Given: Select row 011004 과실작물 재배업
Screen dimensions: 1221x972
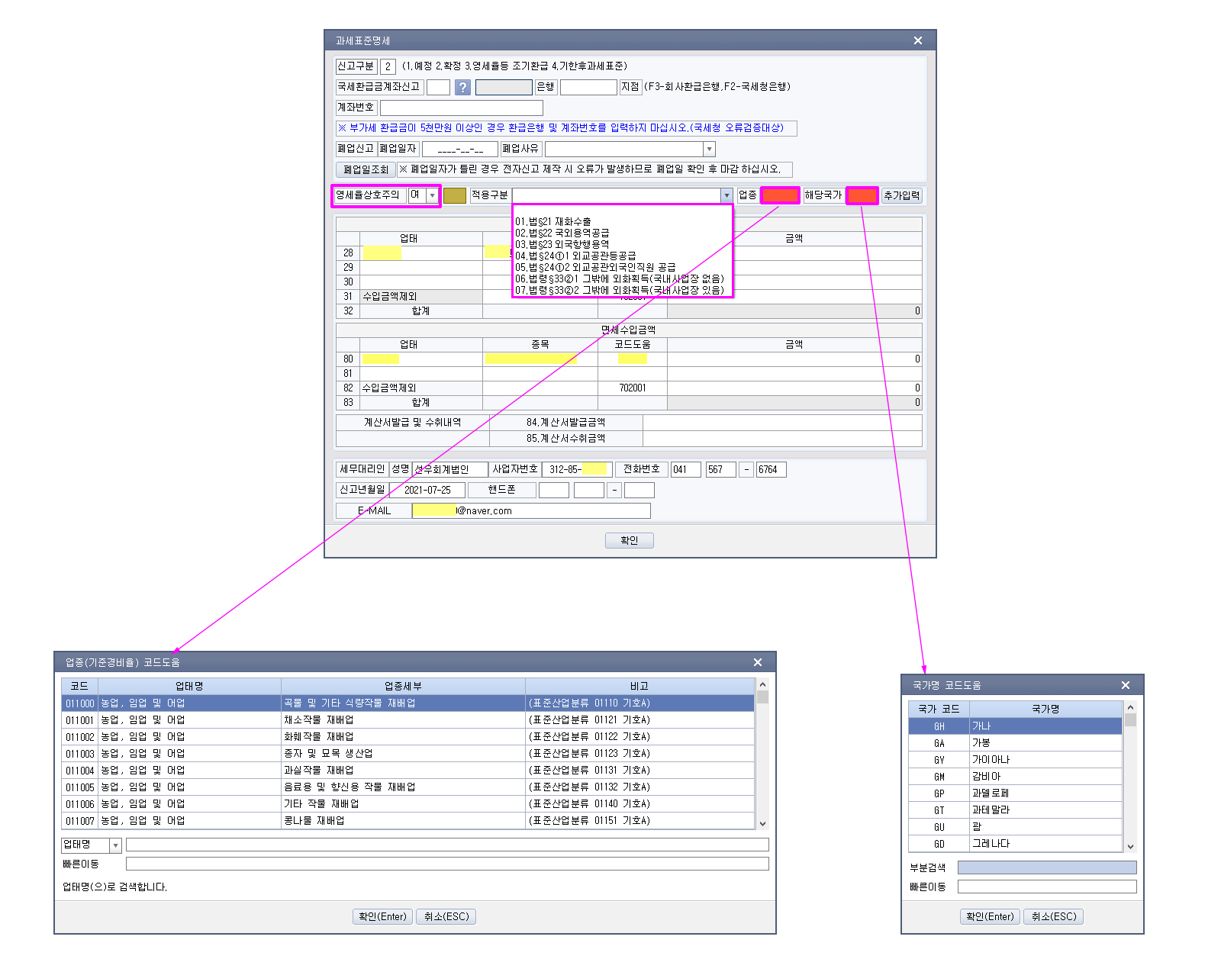Looking at the screenshot, I should coord(408,770).
